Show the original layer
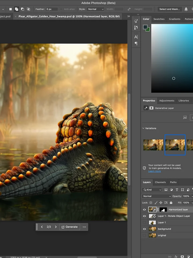Screen dimensions: 193x258 [x=144, y=235]
